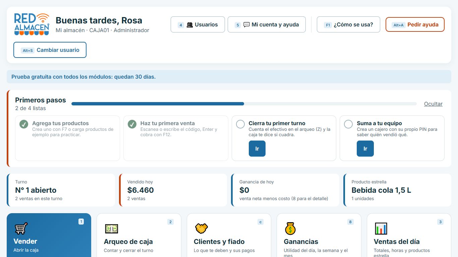Tick the circle beside Suma a tu equipo
This screenshot has height=257, width=458.
point(348,124)
